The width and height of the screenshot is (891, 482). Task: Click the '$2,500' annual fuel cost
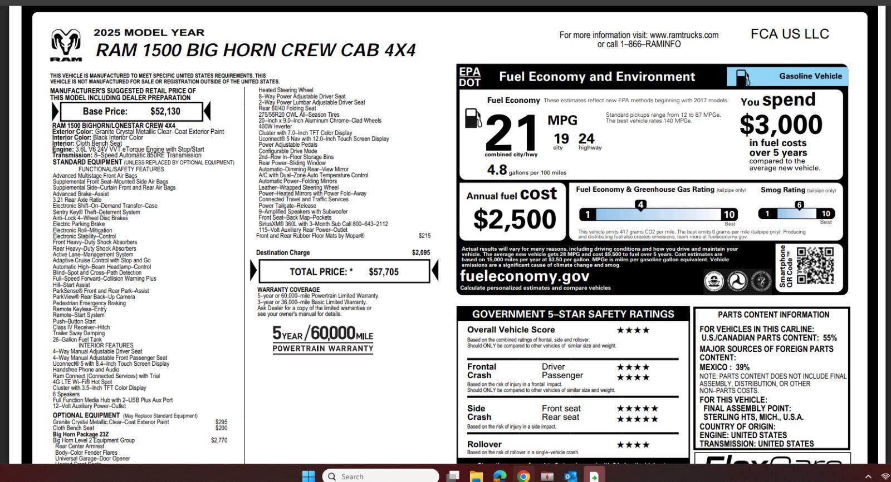515,218
